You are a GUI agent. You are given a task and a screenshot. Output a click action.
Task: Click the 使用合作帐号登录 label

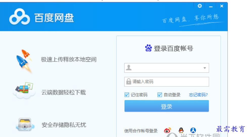(141, 131)
